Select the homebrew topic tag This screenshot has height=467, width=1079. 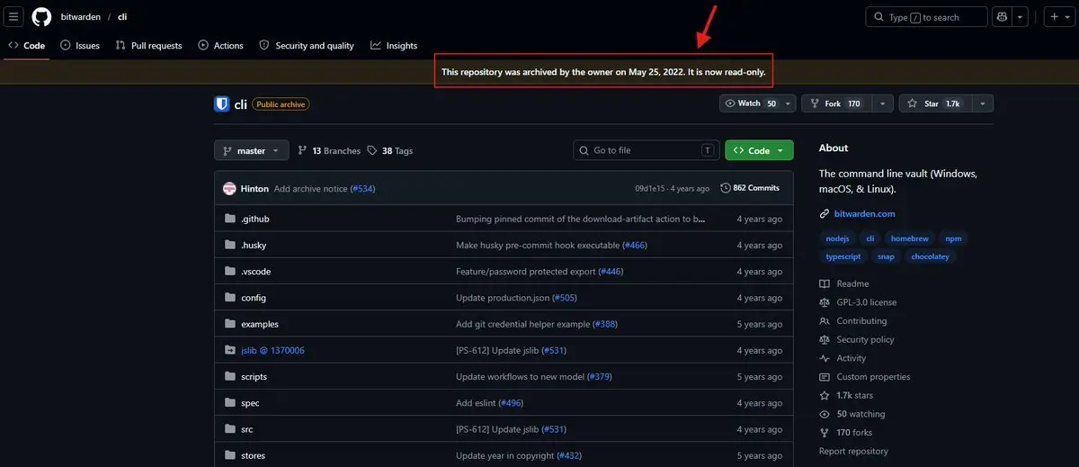point(907,238)
